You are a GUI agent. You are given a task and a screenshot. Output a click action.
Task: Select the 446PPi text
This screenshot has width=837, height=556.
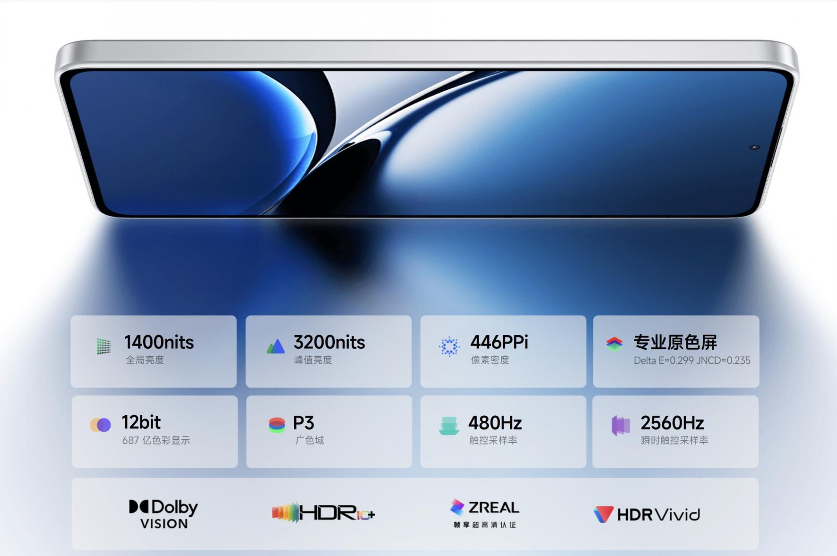(499, 342)
